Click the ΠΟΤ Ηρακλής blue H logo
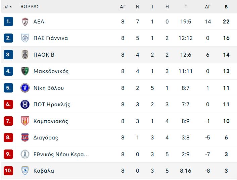 [25, 104]
